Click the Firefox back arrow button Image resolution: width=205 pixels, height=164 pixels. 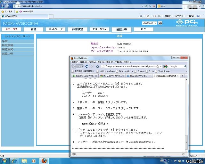[x=74, y=67]
